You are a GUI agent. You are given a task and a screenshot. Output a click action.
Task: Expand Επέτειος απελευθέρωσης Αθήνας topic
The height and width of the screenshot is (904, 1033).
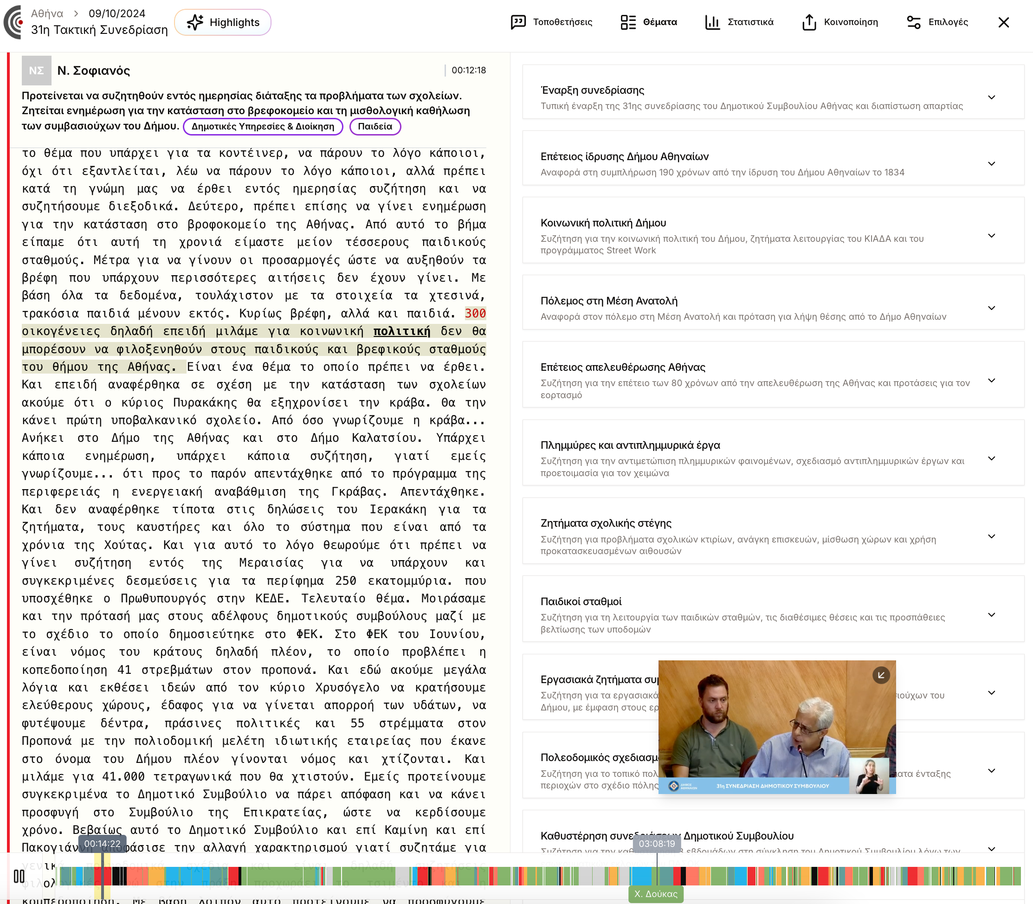coord(991,381)
